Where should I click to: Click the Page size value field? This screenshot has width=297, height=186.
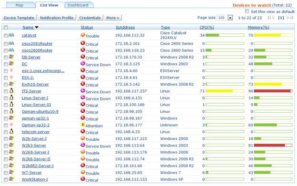(x=222, y=18)
